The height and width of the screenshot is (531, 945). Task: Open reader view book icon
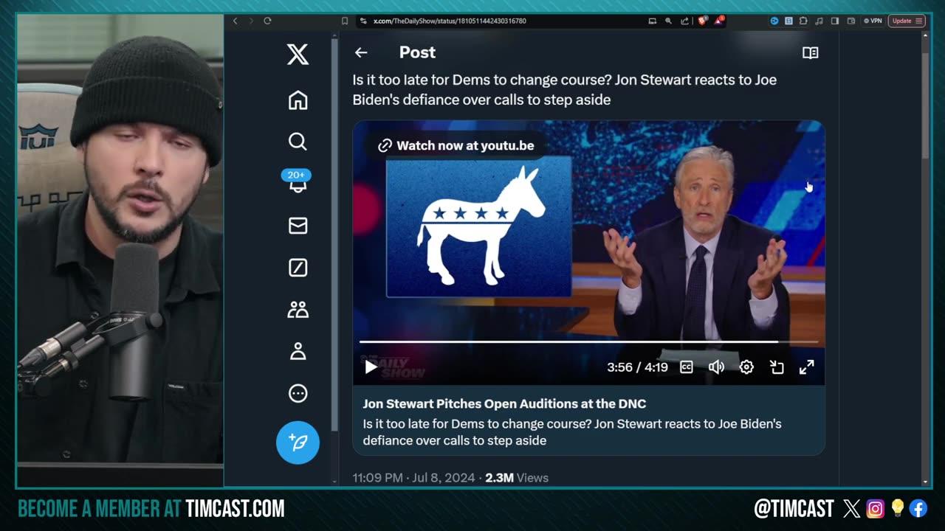coord(810,52)
